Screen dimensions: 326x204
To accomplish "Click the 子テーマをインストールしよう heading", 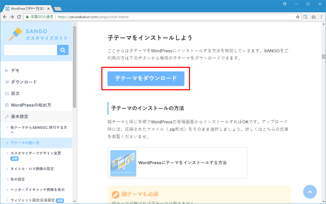I will click(150, 38).
